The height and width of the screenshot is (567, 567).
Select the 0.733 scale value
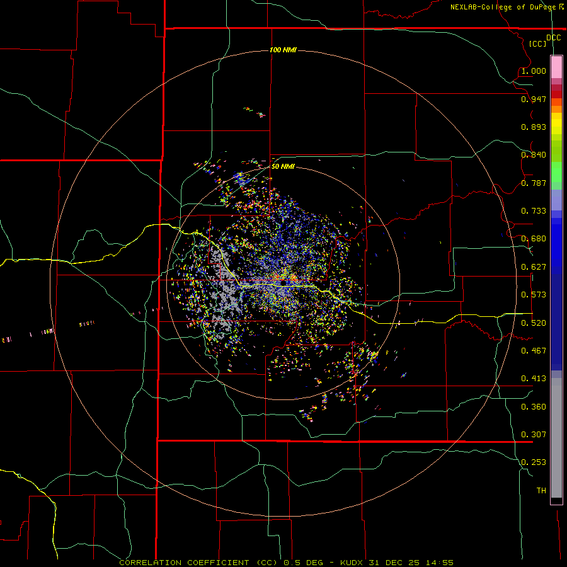point(534,211)
